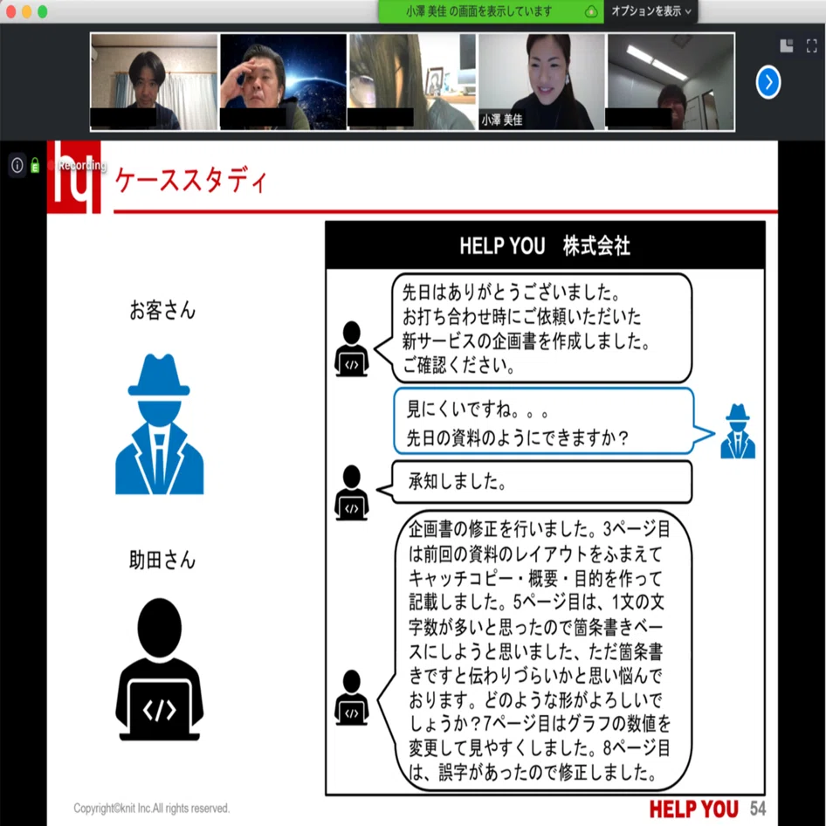826x826 pixels.
Task: Open the meeting info icon
Action: click(17, 165)
